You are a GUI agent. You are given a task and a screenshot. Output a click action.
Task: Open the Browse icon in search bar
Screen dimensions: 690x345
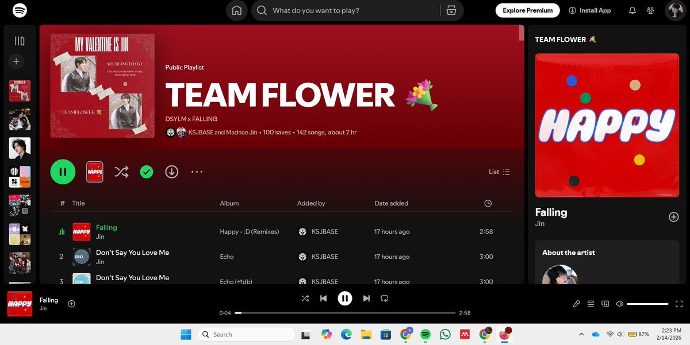[451, 10]
